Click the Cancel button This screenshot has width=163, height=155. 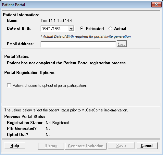(x=147, y=146)
